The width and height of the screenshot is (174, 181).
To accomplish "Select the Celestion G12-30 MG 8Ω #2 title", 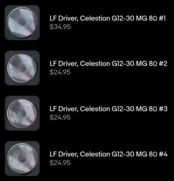I will click(x=108, y=64).
